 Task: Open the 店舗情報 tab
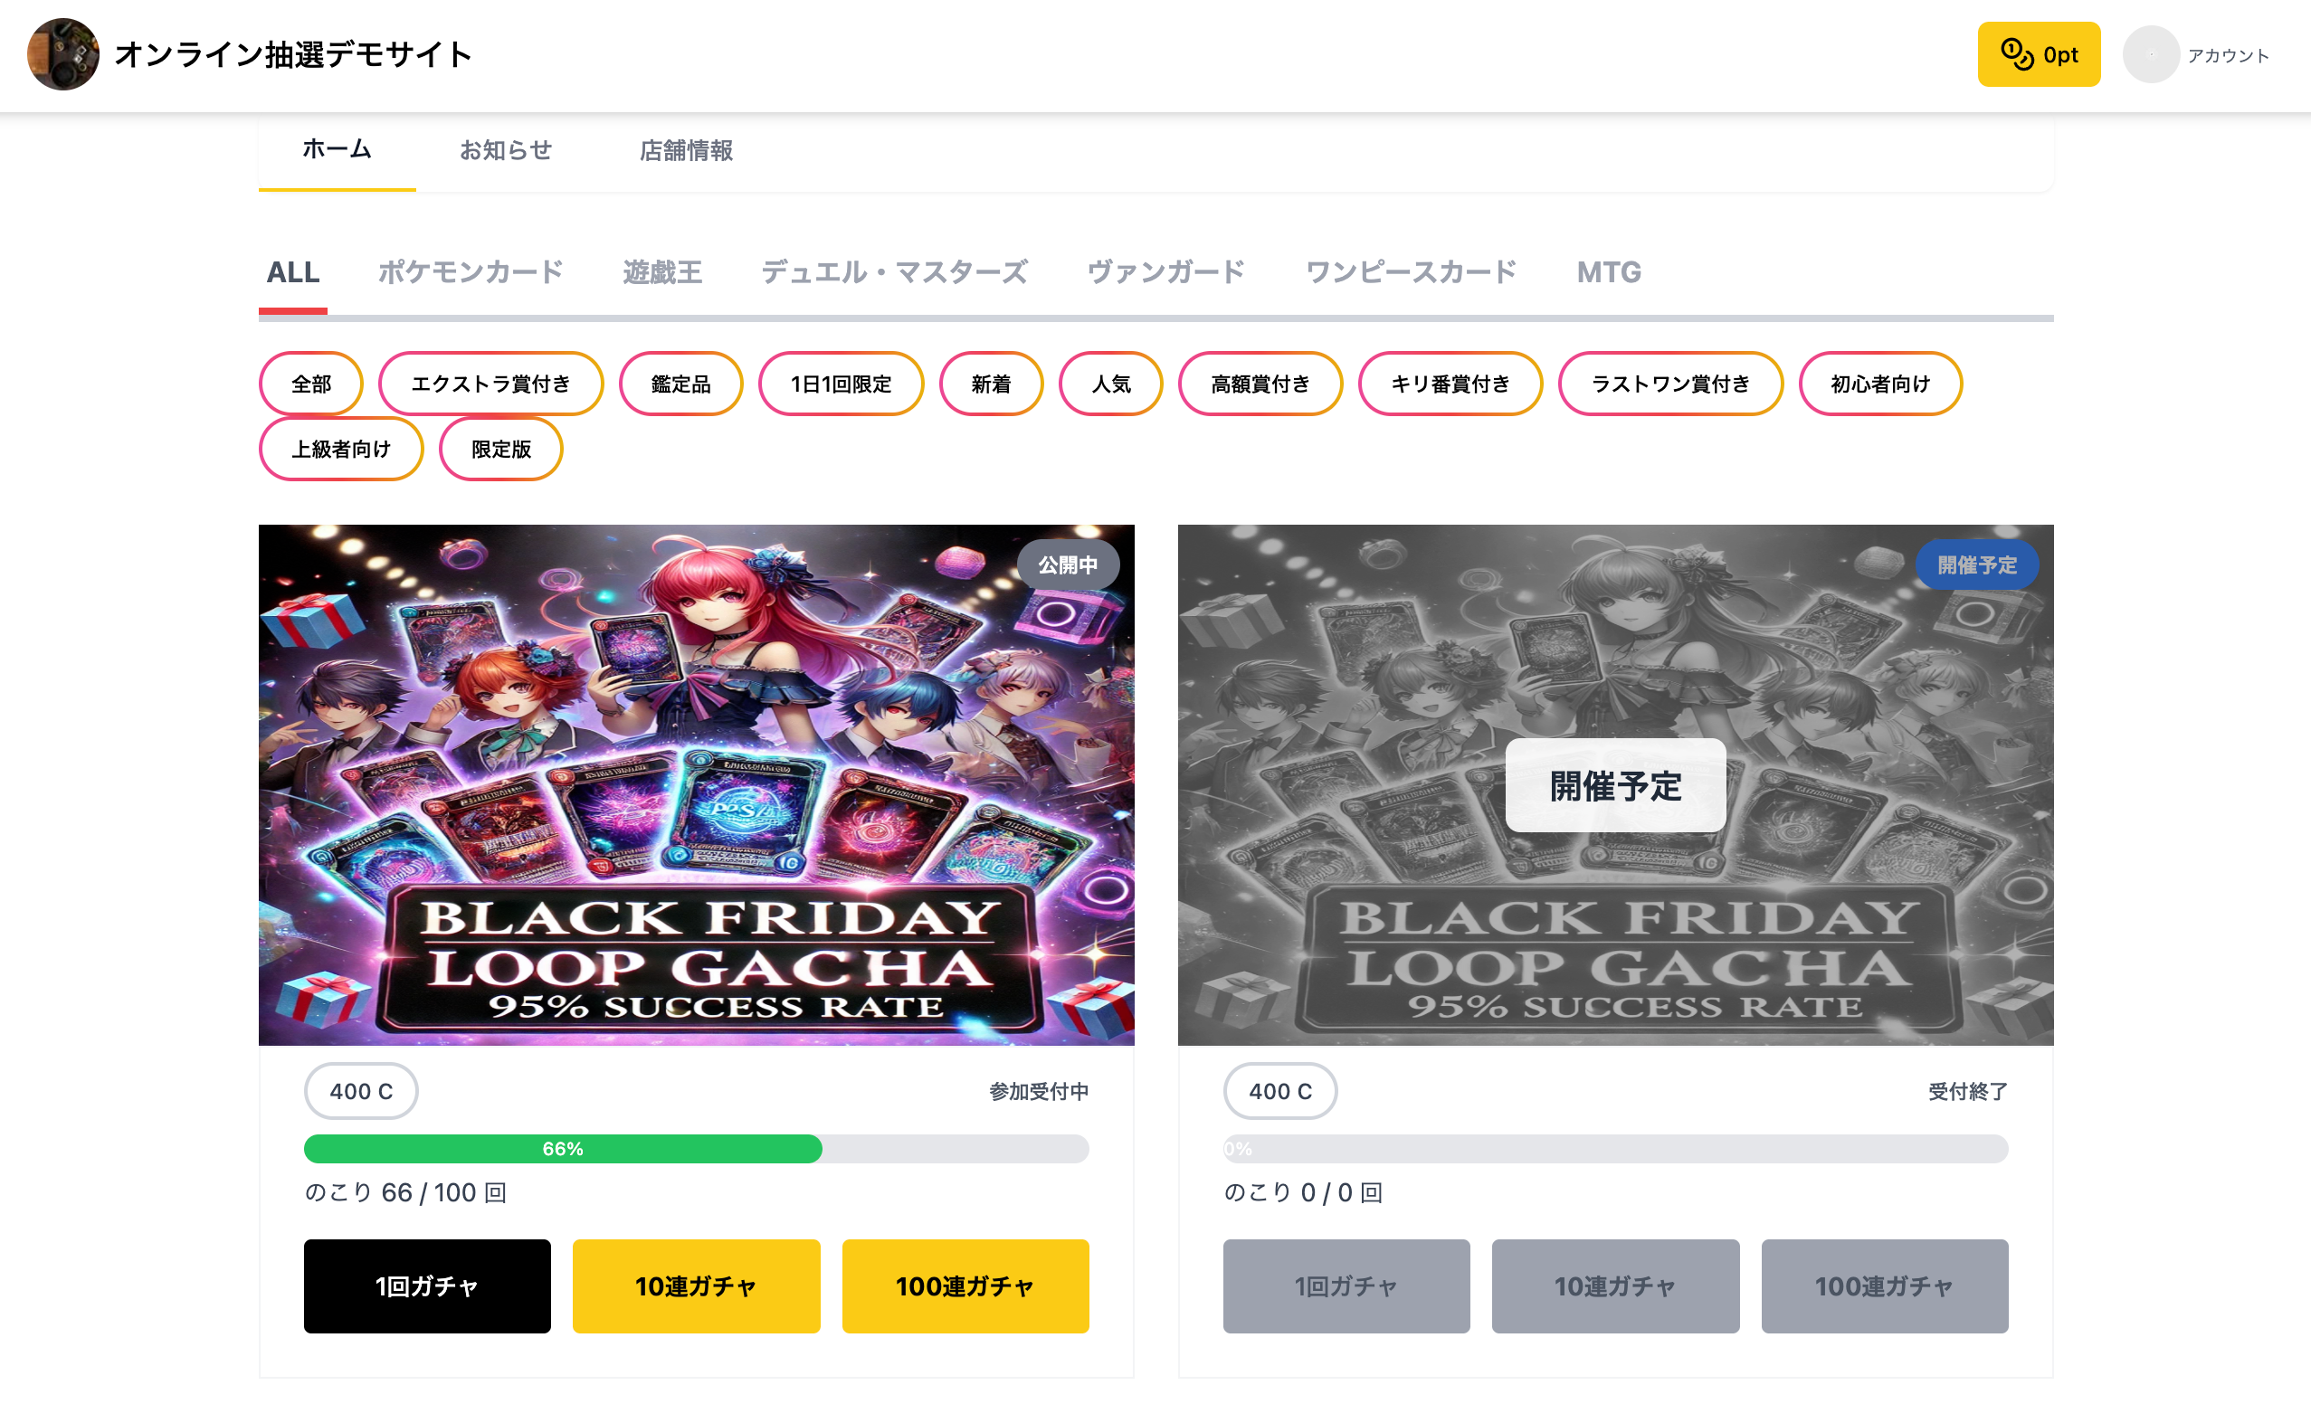686,150
